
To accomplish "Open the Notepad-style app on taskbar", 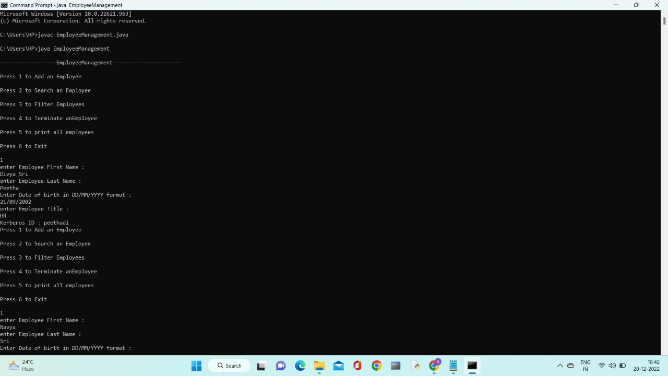I will pos(453,366).
